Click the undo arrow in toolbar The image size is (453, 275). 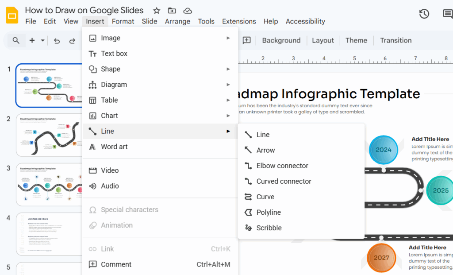coord(57,41)
